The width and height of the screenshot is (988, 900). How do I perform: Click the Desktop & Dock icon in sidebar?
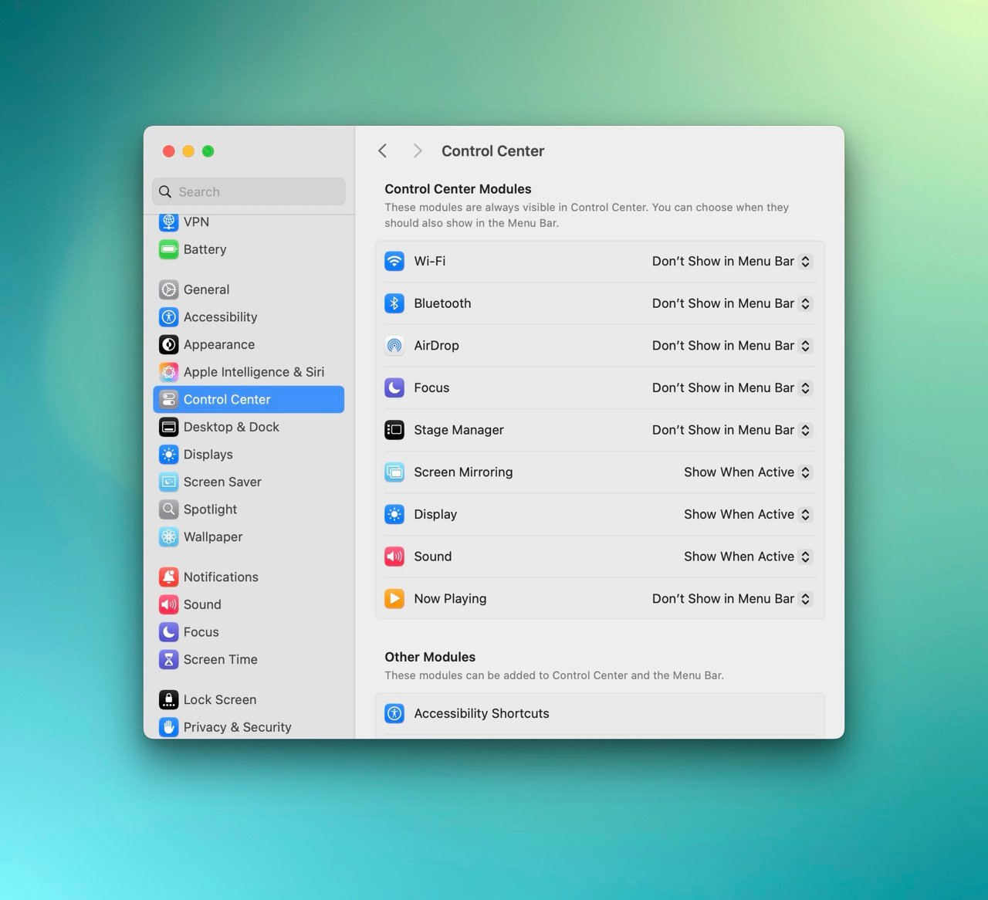169,427
